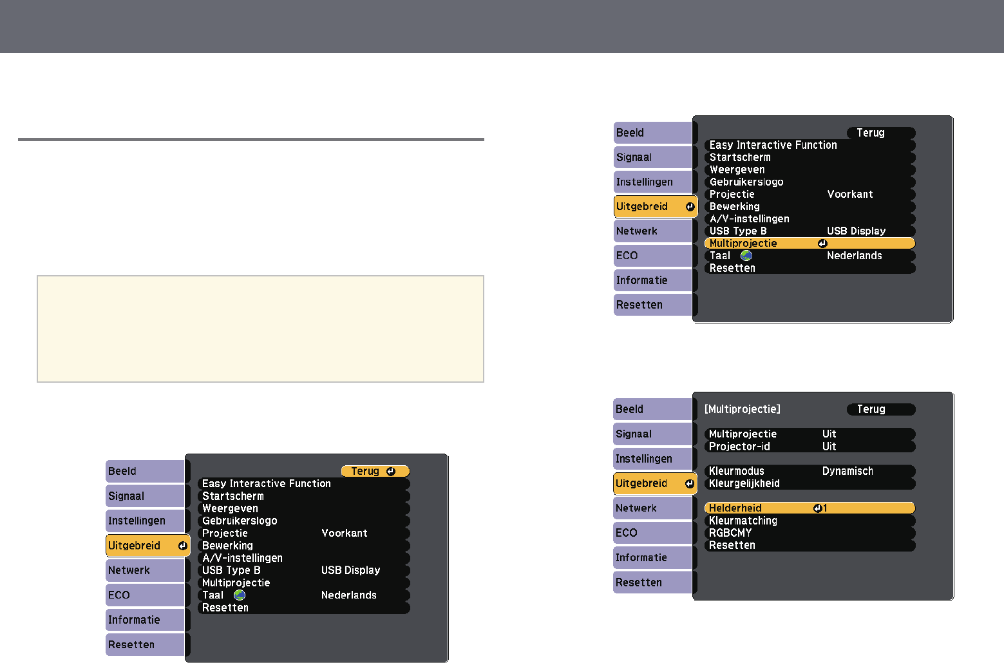
Task: Click the enter icon on the Uitgebreid tab in the [Multiprojectie] screen
Action: (x=690, y=483)
